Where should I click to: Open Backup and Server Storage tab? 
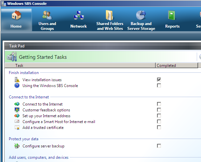tap(141, 20)
